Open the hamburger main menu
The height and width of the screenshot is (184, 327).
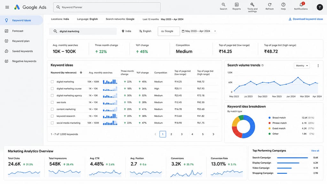(x=7, y=7)
